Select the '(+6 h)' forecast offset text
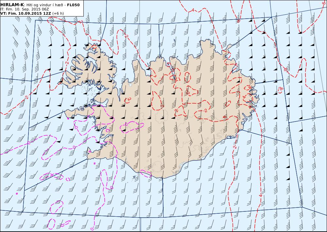 coord(58,13)
